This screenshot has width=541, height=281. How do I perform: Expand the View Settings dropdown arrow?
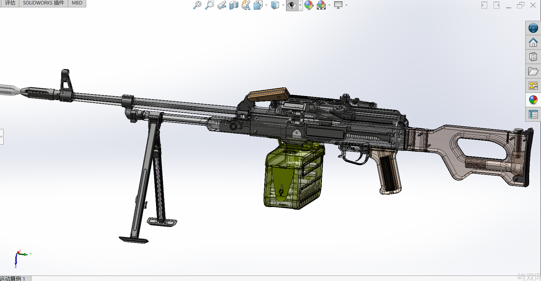pos(346,5)
